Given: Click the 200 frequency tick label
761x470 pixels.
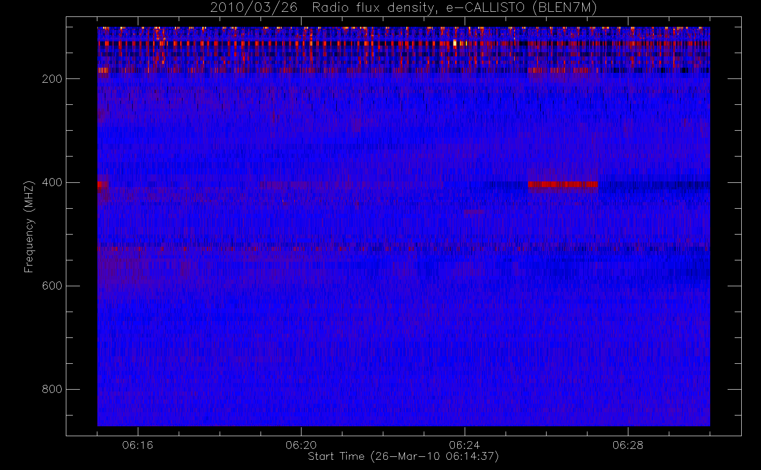Looking at the screenshot, I should [x=52, y=79].
